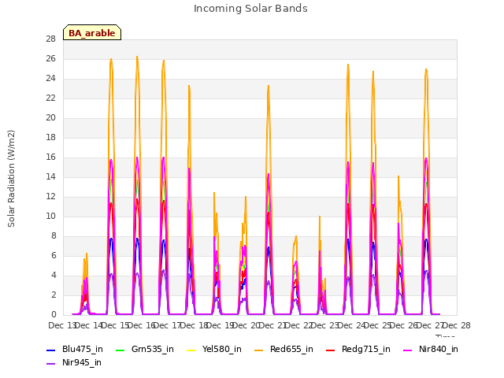
Task: Click the Dec 28 x-axis tick label
Action: (457, 325)
